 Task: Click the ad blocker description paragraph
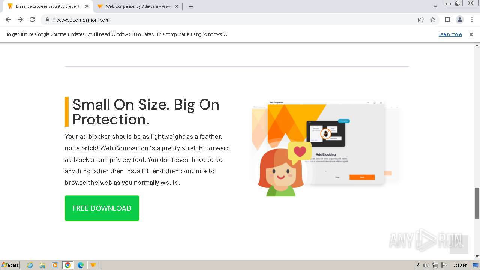pyautogui.click(x=147, y=159)
